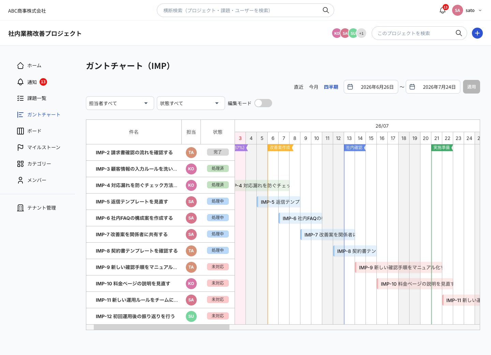Click the IMP-7 改善案を関係者 gantt bar
Screen dimensions: 491x355
click(x=328, y=235)
